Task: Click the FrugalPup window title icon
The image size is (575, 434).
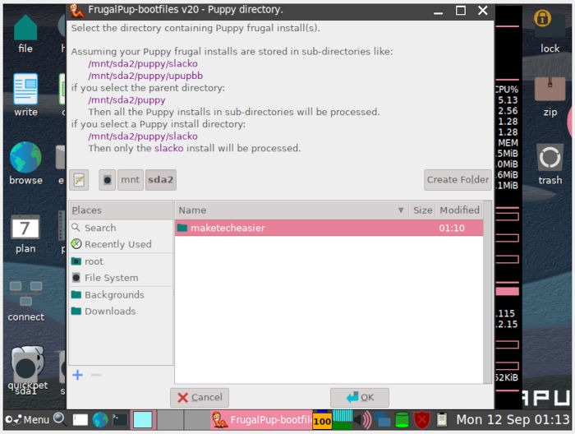Action: 76,11
